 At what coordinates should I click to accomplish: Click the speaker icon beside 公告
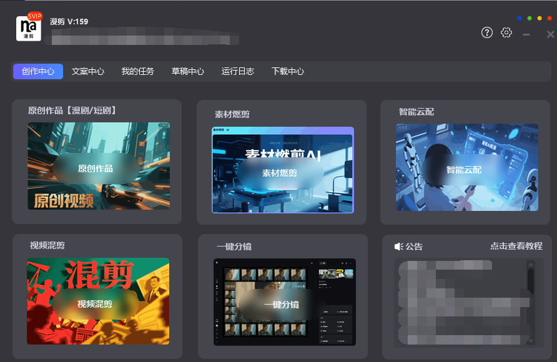[x=399, y=247]
